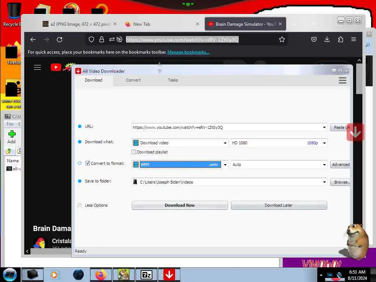Open Pocket save icon in Firefox toolbar
376x282 pixels.
pyautogui.click(x=314, y=39)
